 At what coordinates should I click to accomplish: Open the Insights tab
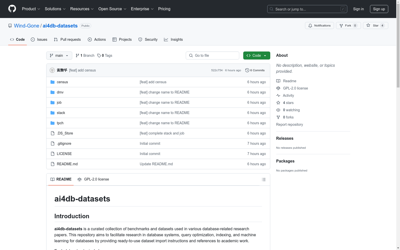(x=173, y=39)
